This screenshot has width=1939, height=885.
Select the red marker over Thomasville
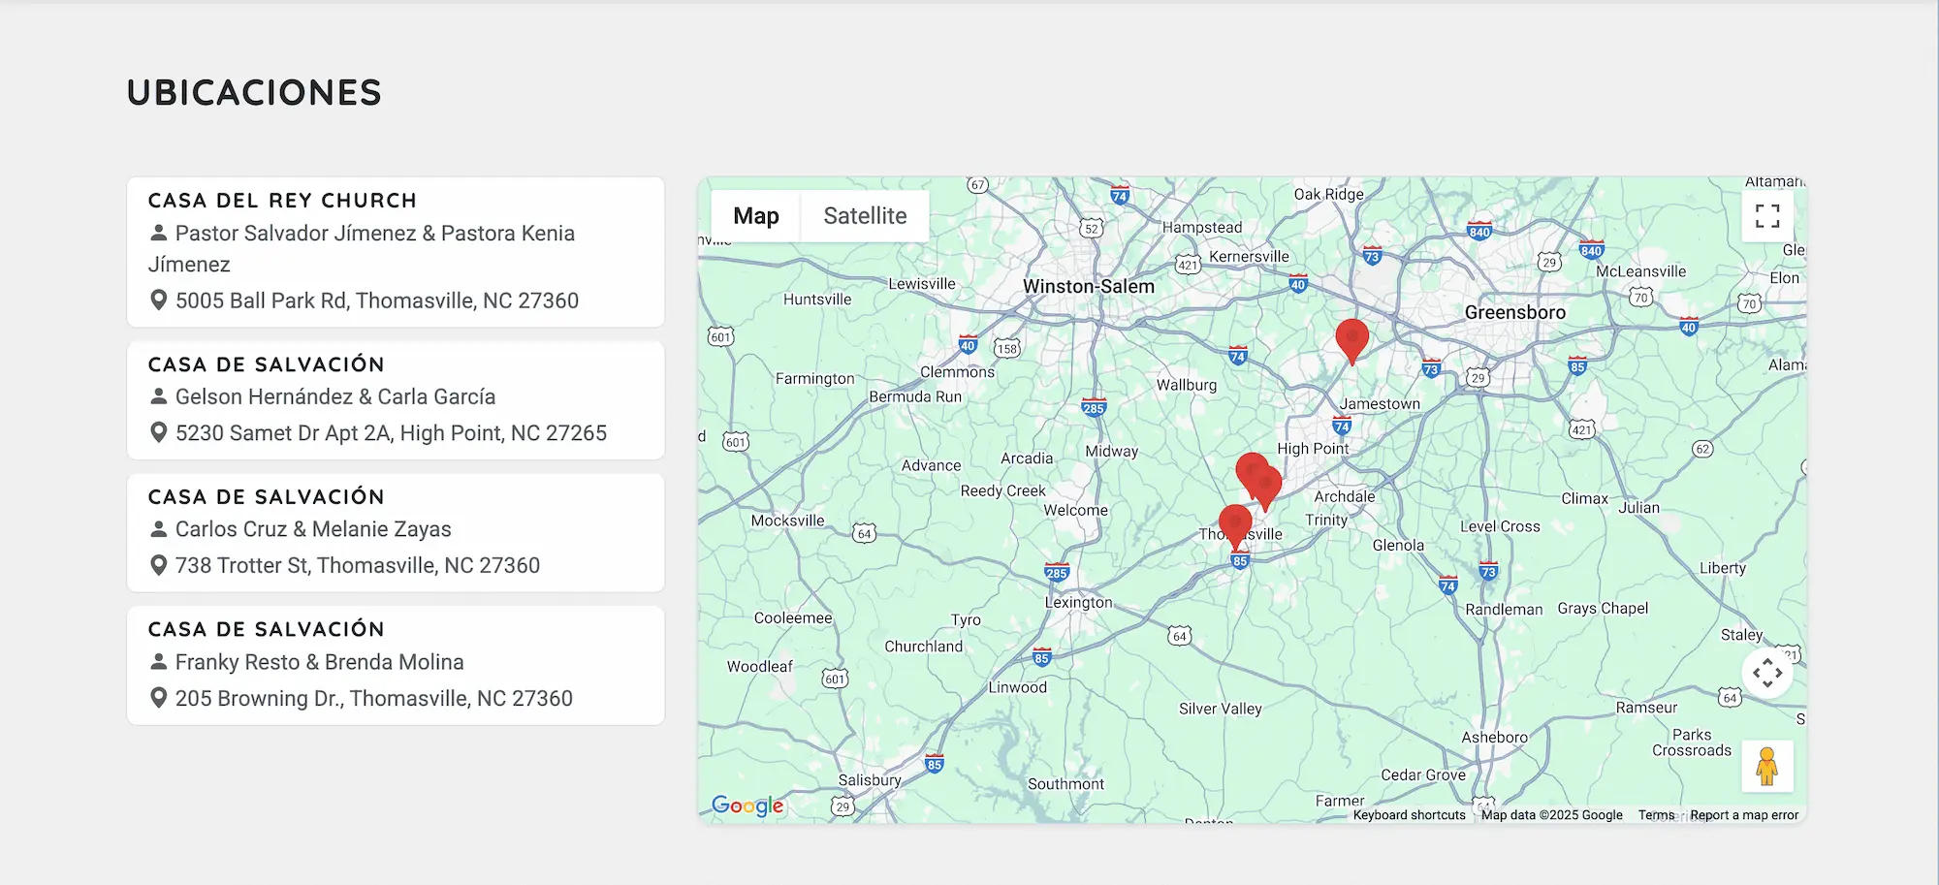[1234, 524]
